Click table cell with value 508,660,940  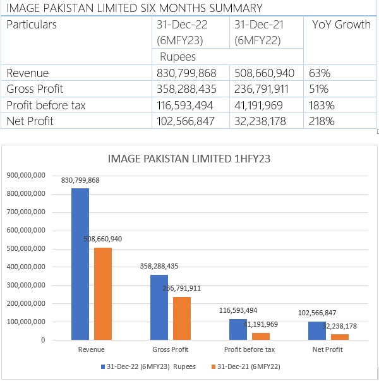(x=267, y=73)
